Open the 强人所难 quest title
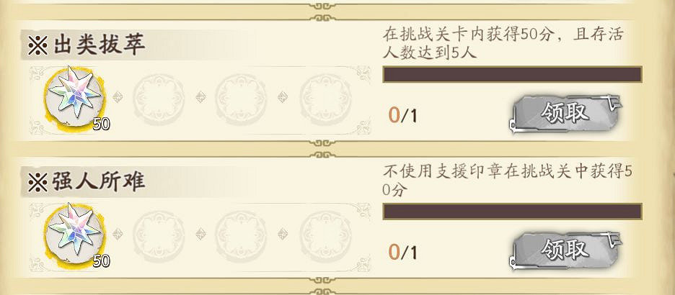 click(x=99, y=182)
